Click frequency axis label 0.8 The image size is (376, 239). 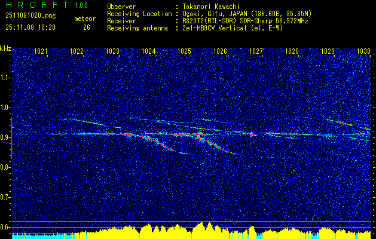coord(5,167)
